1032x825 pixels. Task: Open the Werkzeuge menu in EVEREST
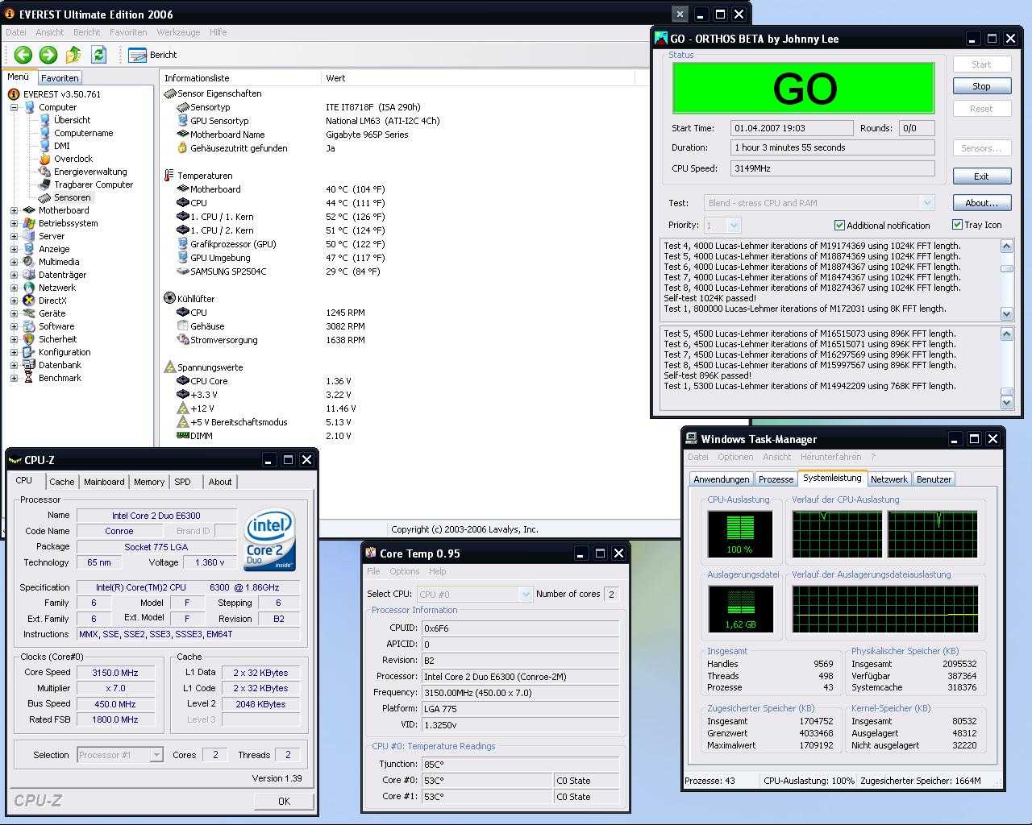178,32
